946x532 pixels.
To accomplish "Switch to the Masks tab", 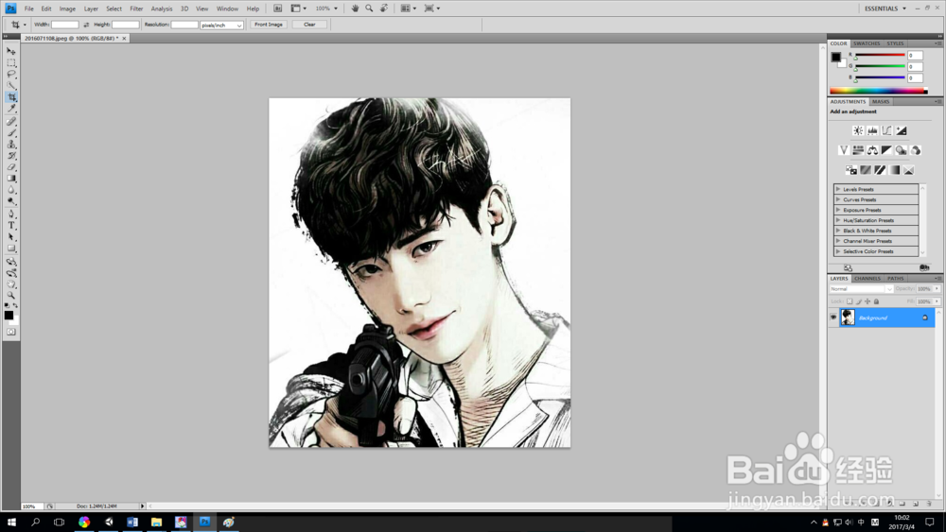I will pyautogui.click(x=880, y=102).
